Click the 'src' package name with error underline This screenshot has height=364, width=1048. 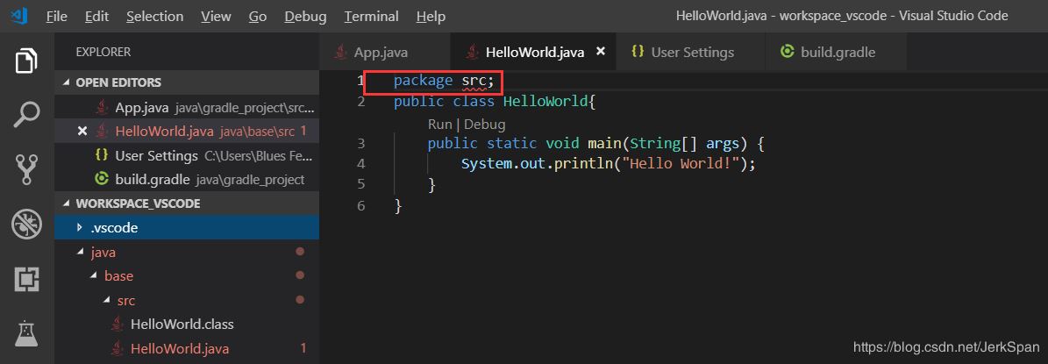pos(474,82)
